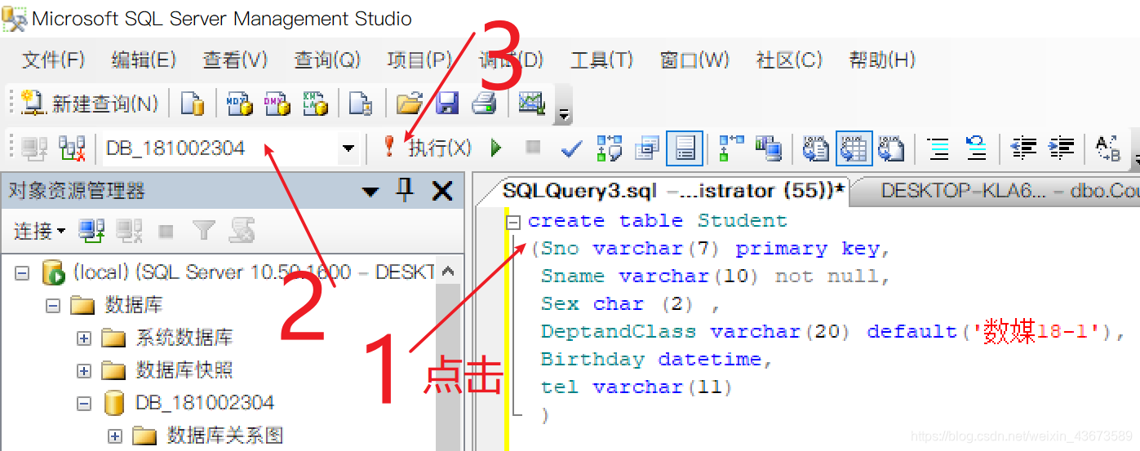Open the DB_181002304 database combo box
Viewport: 1140px width, 451px height.
click(x=232, y=148)
